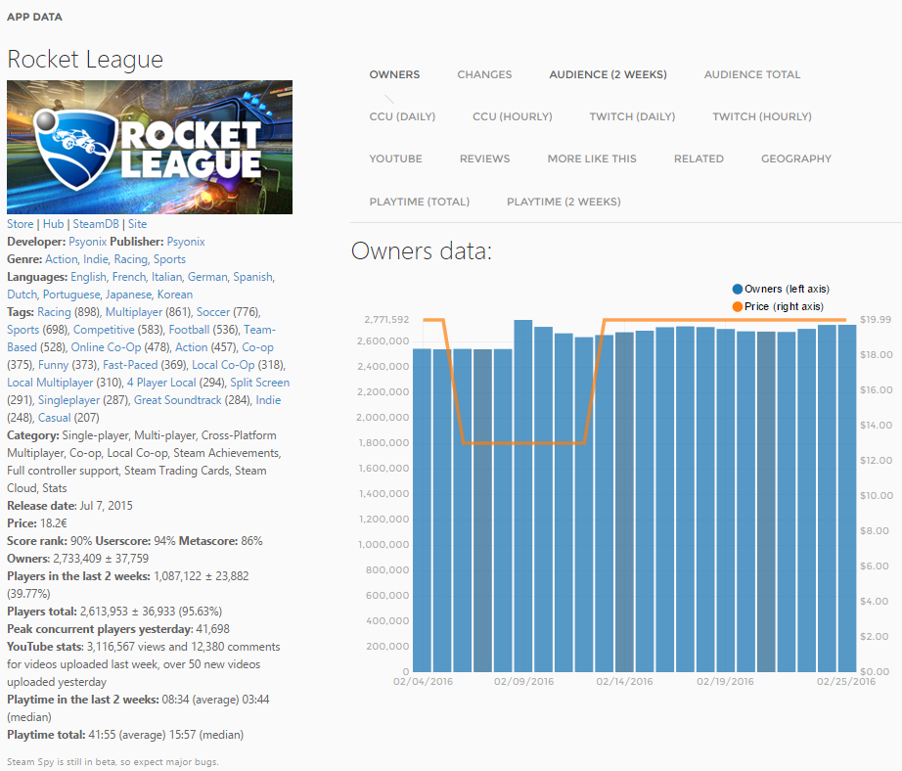Open the Online Co-Op tag link
Viewport: 902px width, 771px height.
click(106, 347)
